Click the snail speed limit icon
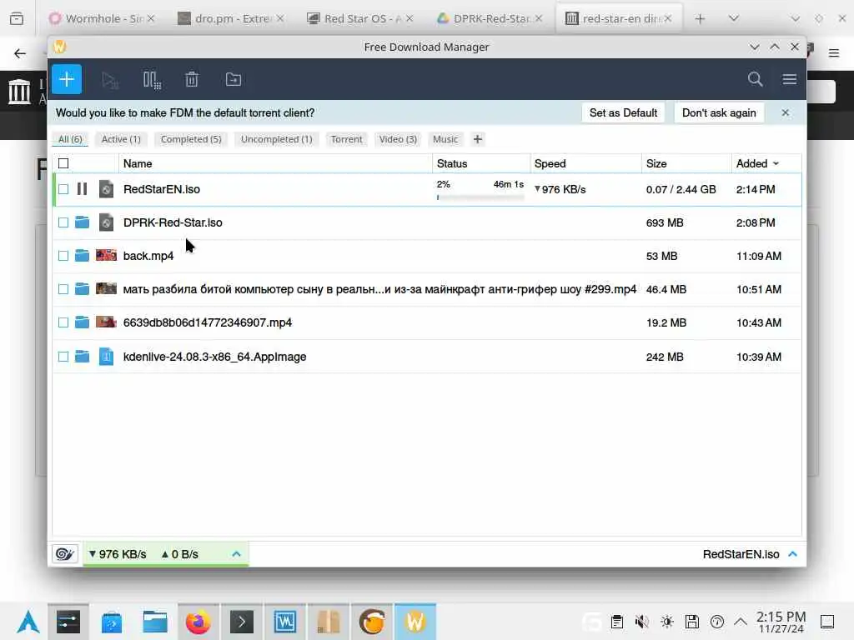Viewport: 854px width, 640px height. (x=65, y=554)
